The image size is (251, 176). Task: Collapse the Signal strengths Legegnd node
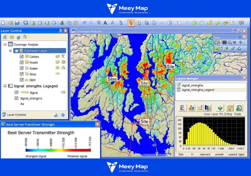(5, 86)
